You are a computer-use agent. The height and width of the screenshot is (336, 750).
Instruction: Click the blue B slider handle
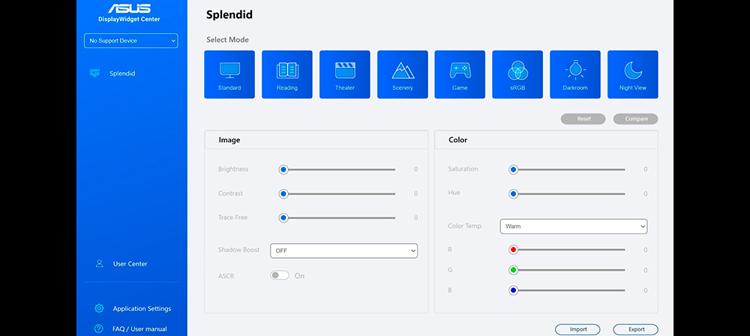[x=513, y=290]
